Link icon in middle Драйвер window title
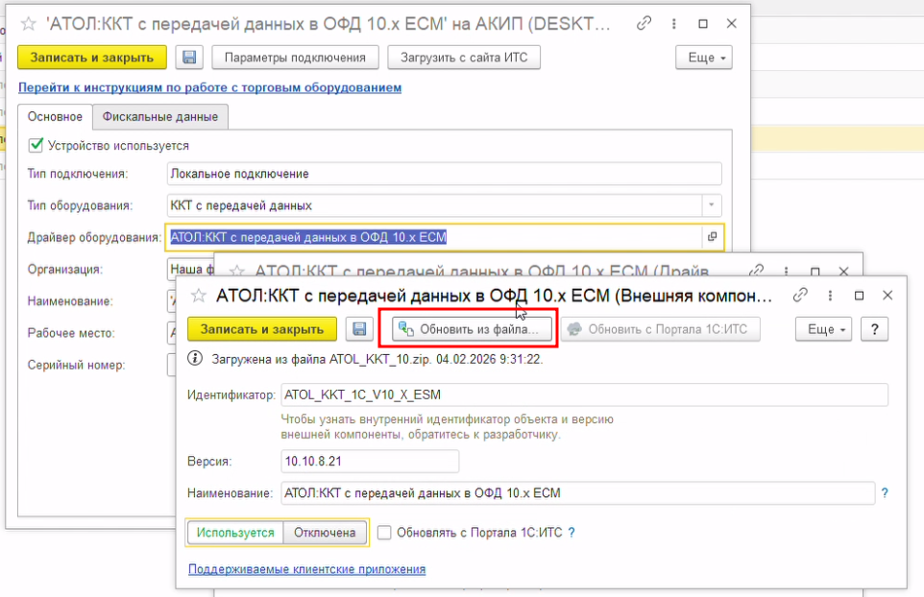The width and height of the screenshot is (924, 597). coord(757,271)
